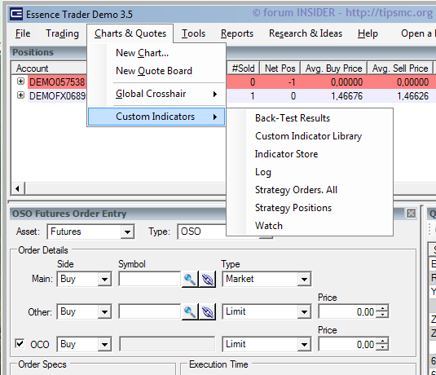Close the Charts & Quotes menu
This screenshot has height=375, width=436.
[130, 33]
